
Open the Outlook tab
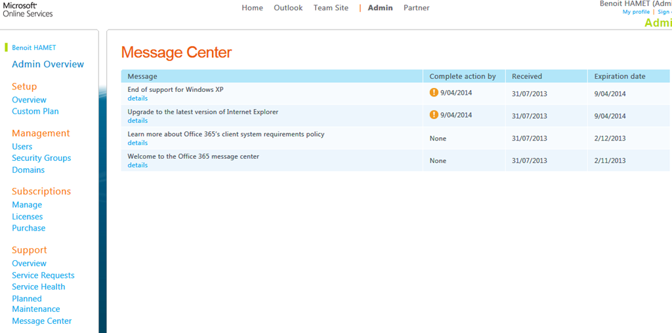[x=288, y=8]
